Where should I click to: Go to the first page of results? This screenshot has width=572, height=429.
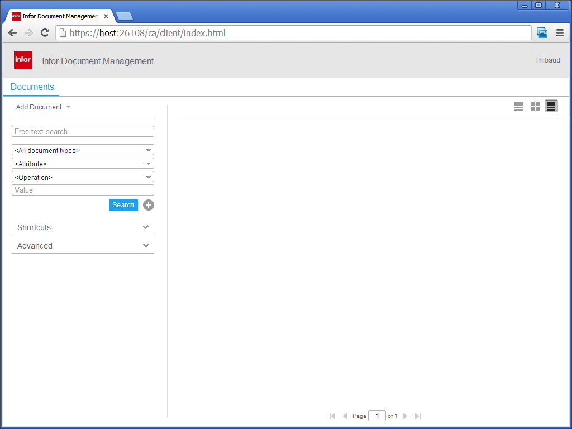click(x=332, y=416)
